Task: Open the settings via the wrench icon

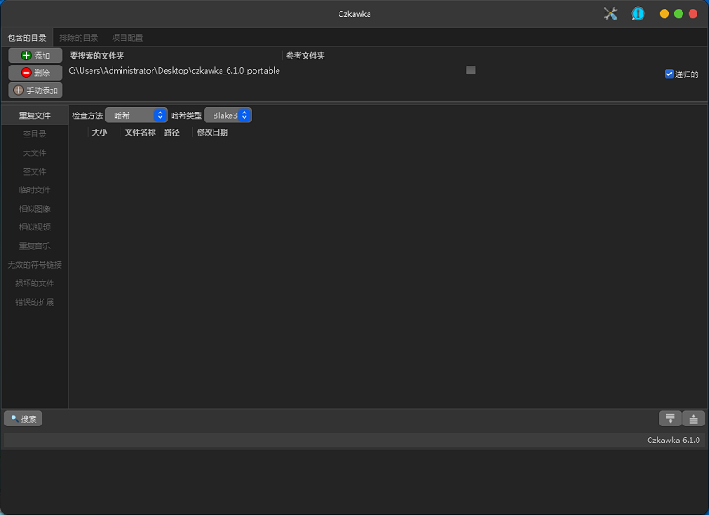Action: click(x=610, y=13)
